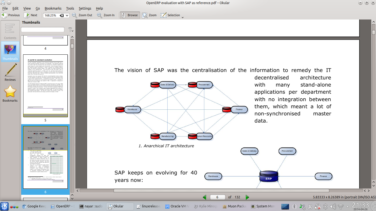Open the device notifier tray icon
The height and width of the screenshot is (211, 376).
pos(317,206)
